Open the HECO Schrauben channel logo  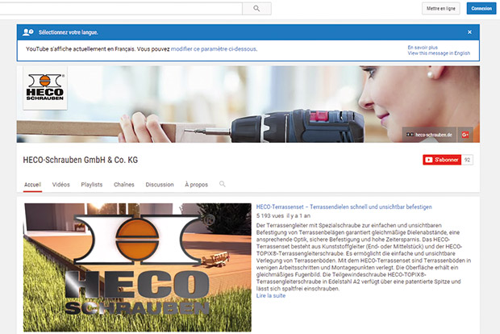(45, 88)
